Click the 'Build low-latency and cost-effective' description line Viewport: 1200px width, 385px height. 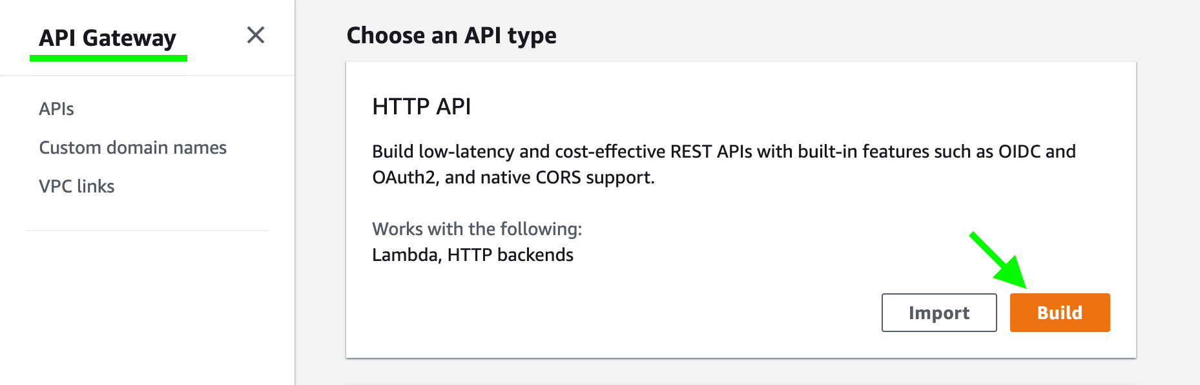(x=723, y=152)
